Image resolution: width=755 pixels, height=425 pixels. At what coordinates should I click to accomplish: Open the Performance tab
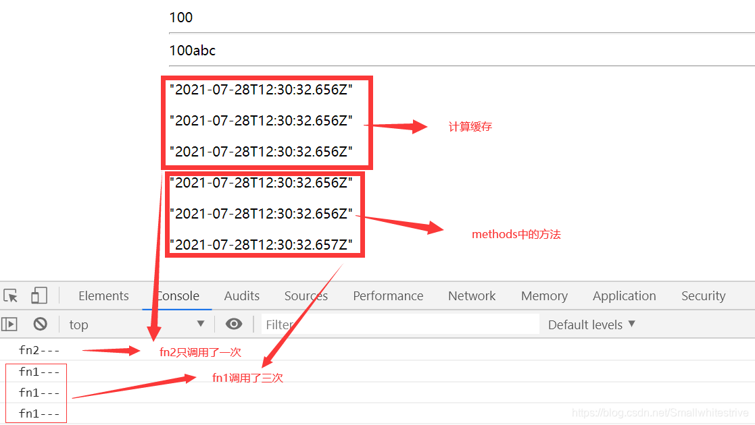click(x=388, y=296)
